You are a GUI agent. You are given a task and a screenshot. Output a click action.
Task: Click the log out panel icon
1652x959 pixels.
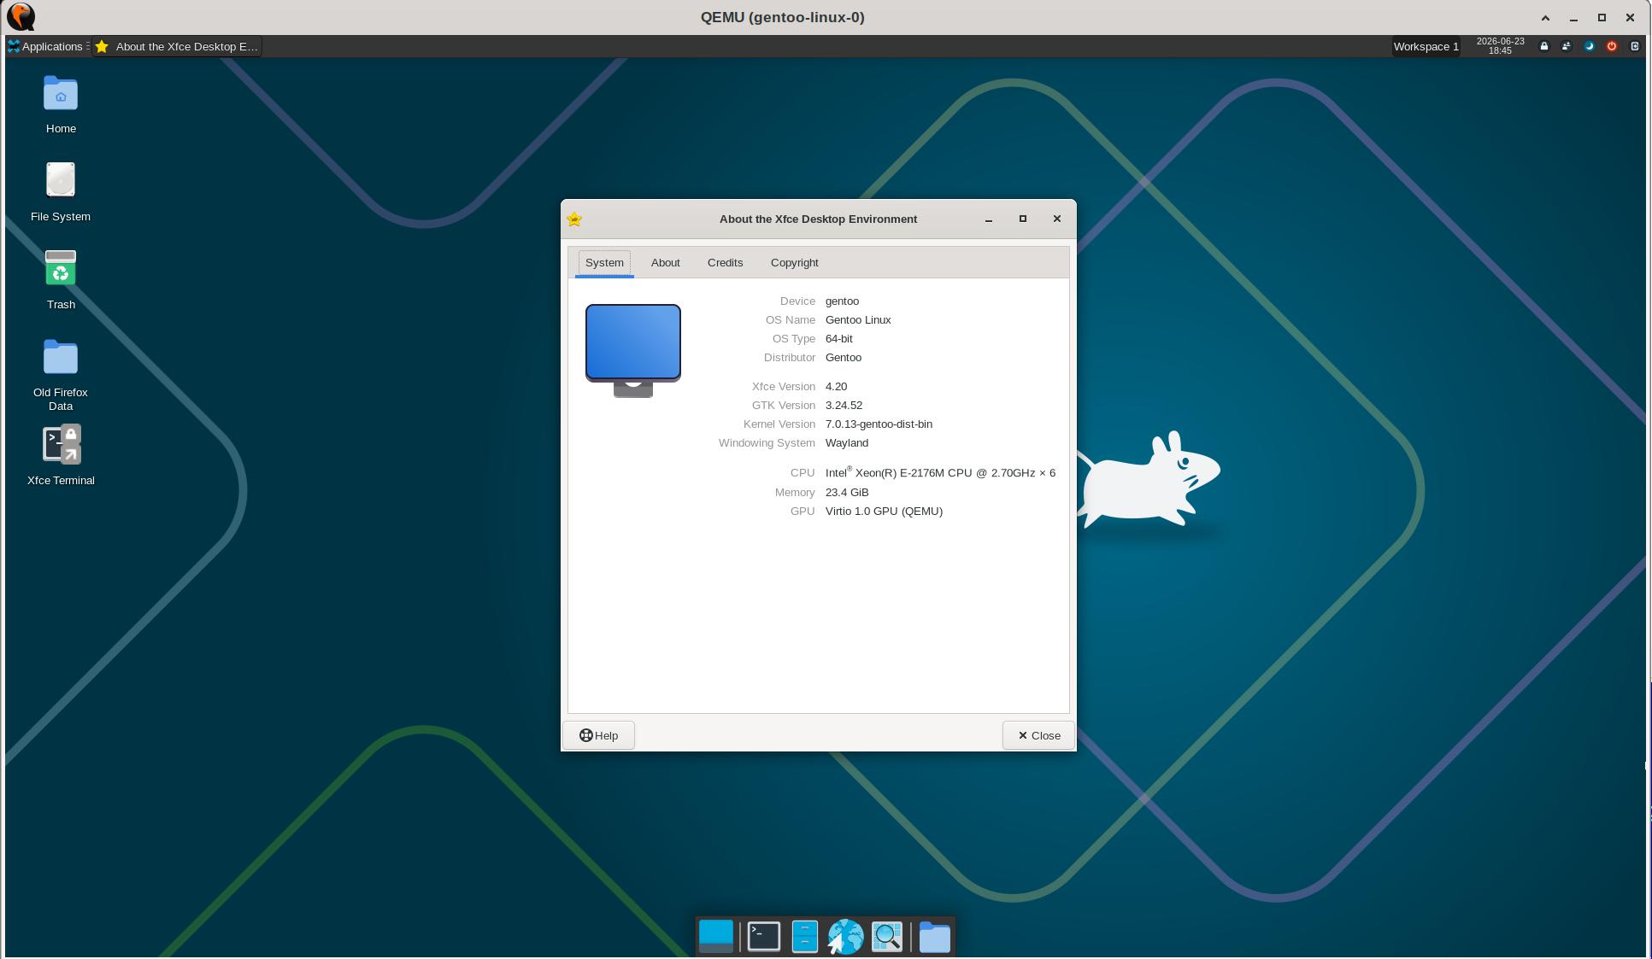1635,46
